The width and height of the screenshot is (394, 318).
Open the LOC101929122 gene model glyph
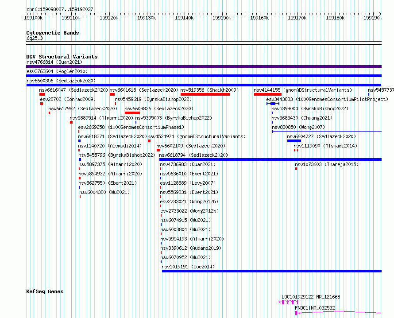[x=288, y=302]
